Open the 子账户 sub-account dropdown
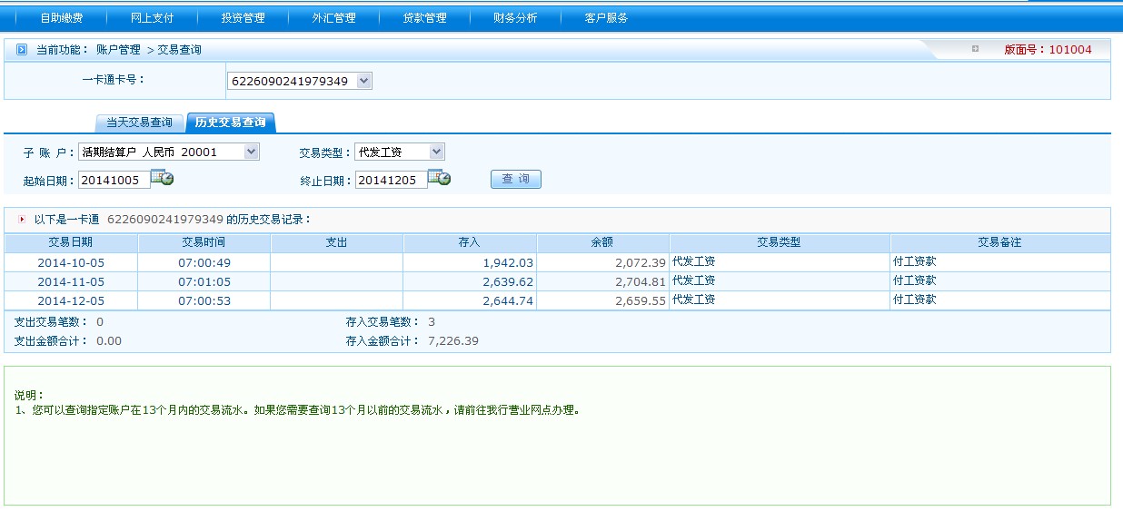This screenshot has height=511, width=1123. click(x=252, y=152)
